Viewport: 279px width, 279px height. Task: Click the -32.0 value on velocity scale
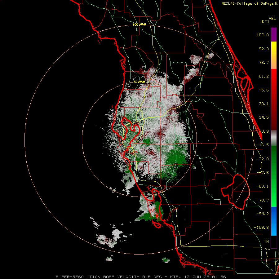263,159
